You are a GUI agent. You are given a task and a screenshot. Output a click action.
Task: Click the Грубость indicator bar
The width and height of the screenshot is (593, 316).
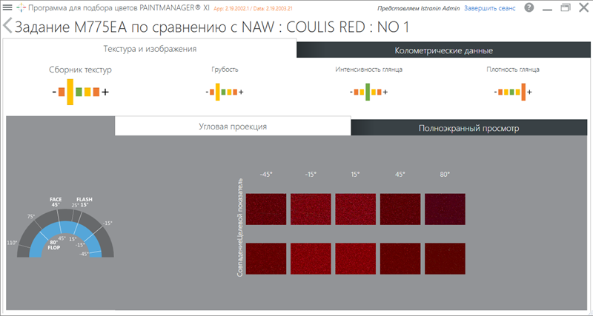click(x=225, y=92)
